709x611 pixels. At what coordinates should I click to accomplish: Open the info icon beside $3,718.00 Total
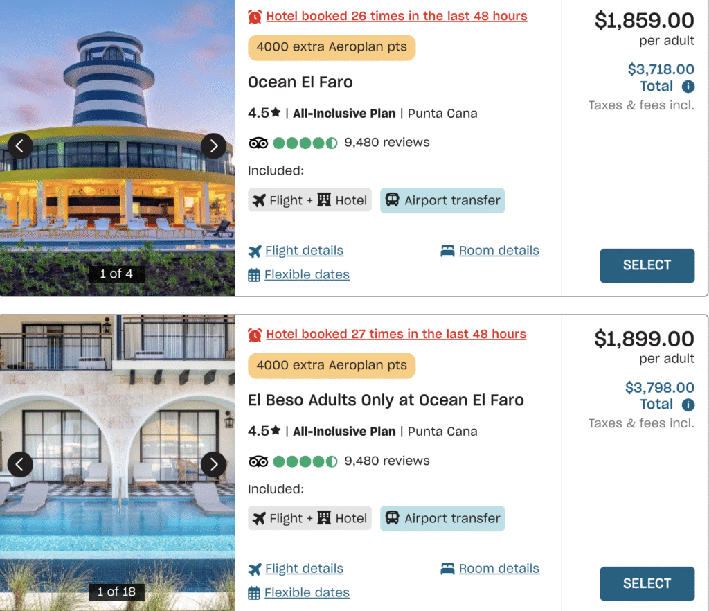[688, 86]
